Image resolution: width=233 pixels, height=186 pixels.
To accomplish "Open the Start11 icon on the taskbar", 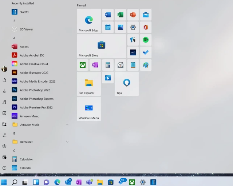I will 153,182.
